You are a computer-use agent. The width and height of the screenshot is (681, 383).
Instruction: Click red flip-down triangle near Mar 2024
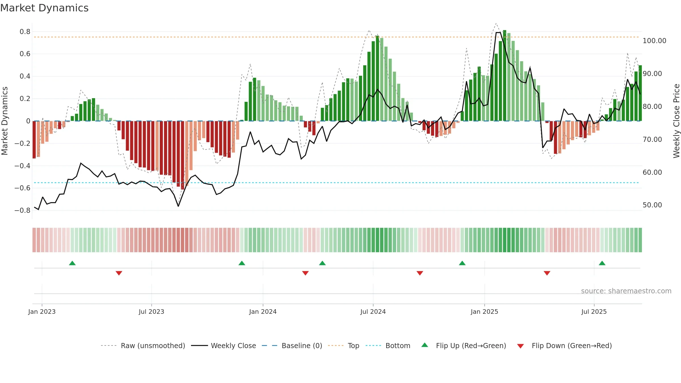pyautogui.click(x=305, y=273)
